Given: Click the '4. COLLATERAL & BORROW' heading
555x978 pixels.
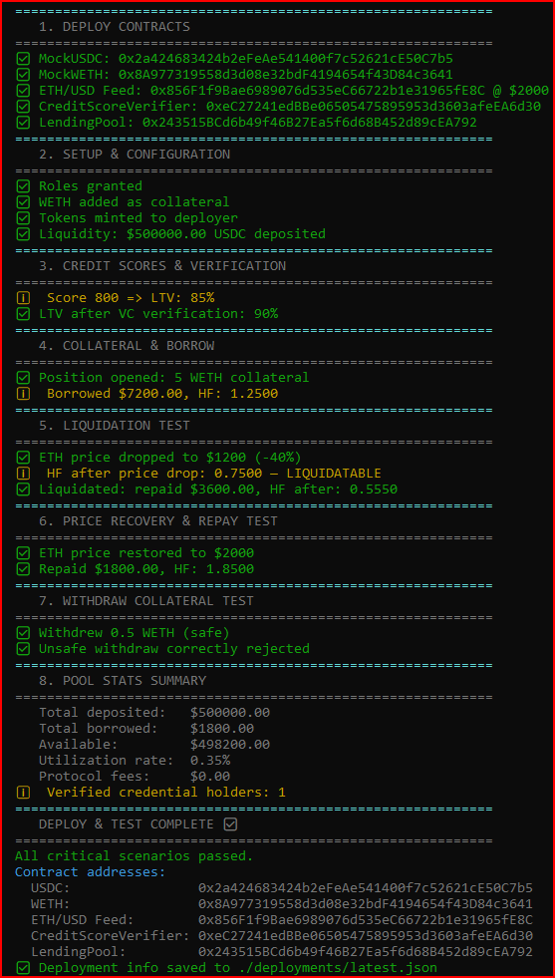Looking at the screenshot, I should [x=126, y=346].
